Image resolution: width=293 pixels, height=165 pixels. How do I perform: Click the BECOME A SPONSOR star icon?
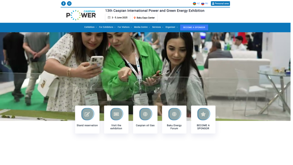[x=203, y=114]
